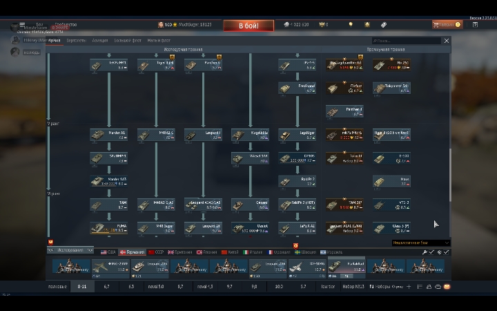This screenshot has height=311, width=497.
Task: Open the Реалистичные бои game mode dropdown
Action: tap(421, 243)
